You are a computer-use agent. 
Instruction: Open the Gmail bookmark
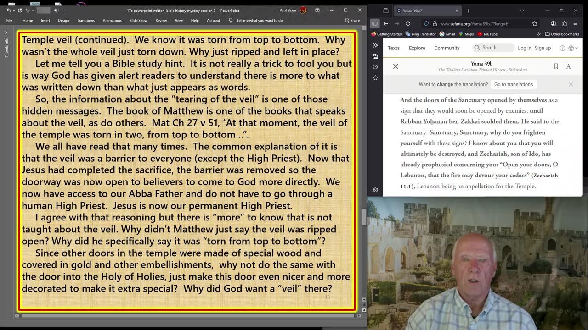click(x=447, y=34)
